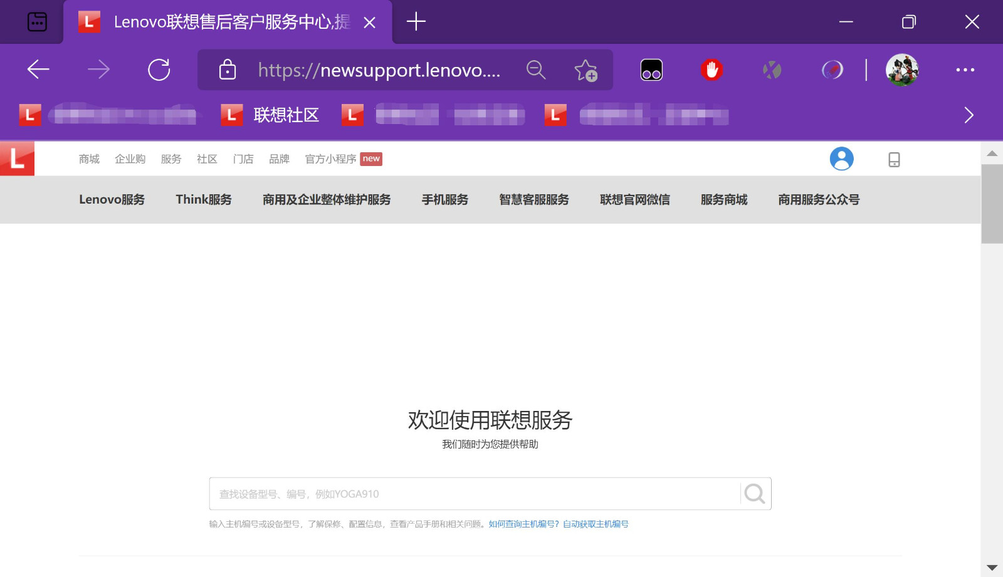This screenshot has width=1003, height=577.
Task: Click the blue user account icon
Action: pos(841,159)
